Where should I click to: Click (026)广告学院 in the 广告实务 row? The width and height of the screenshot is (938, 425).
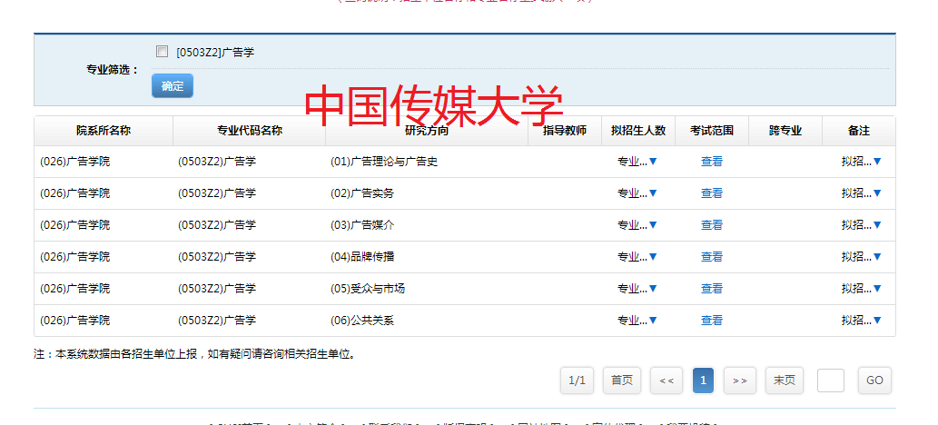74,193
